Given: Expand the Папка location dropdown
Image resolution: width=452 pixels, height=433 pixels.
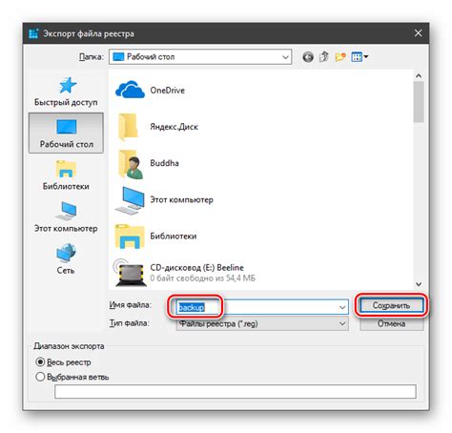Looking at the screenshot, I should click(285, 57).
